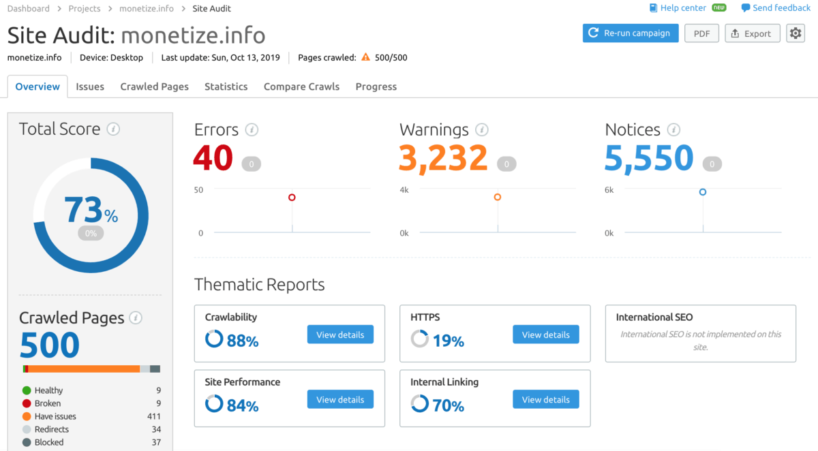Click the HTTPS progress ring icon
Image resolution: width=818 pixels, height=451 pixels.
coord(419,339)
